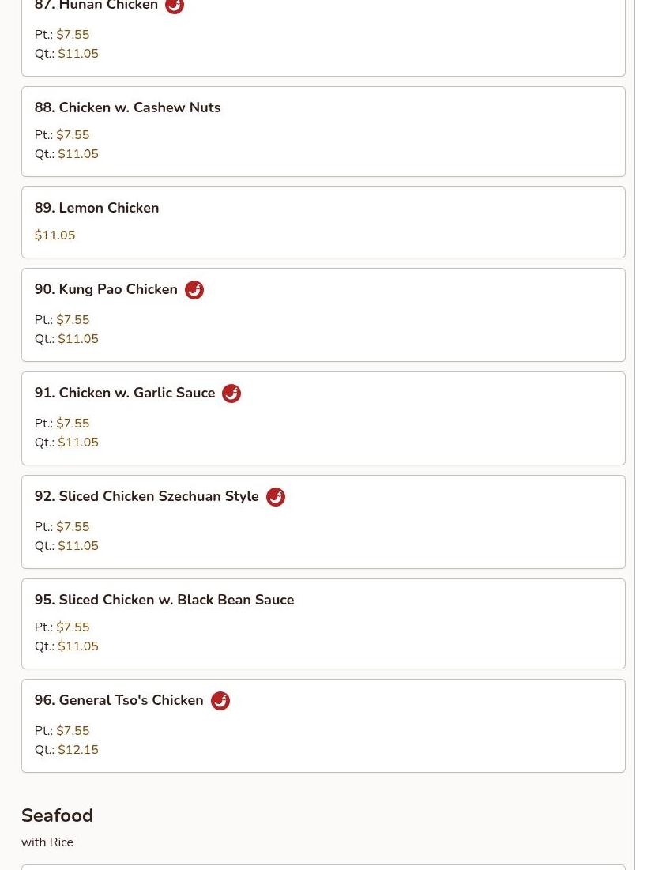
Task: Click the Lemon Chicken $11.05 price
Action: coord(55,235)
